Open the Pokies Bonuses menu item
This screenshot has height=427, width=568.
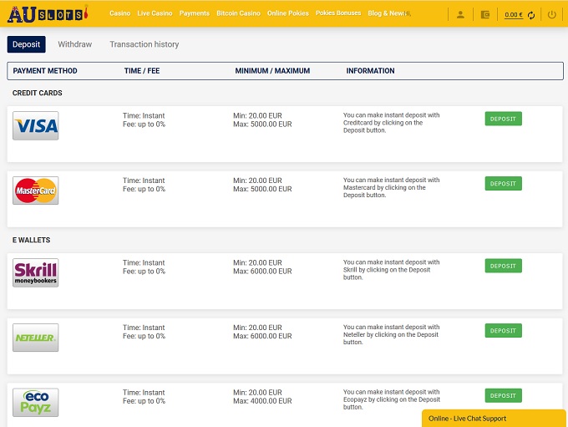coord(338,13)
